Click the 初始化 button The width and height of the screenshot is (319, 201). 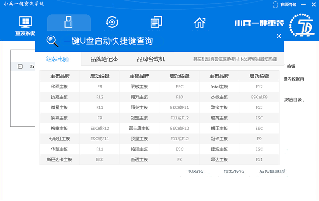[196, 171]
